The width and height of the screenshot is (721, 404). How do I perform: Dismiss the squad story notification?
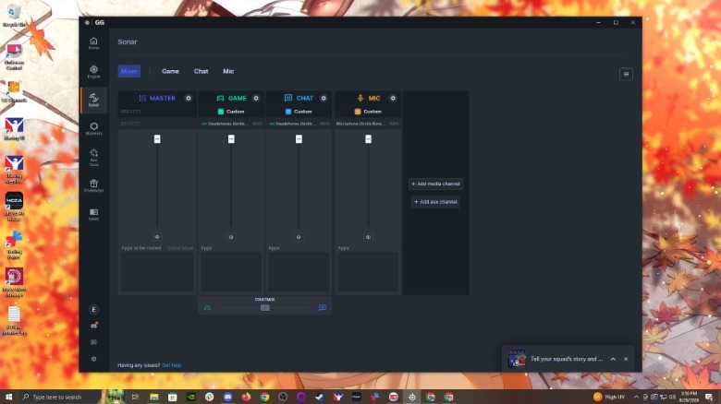[x=626, y=359]
